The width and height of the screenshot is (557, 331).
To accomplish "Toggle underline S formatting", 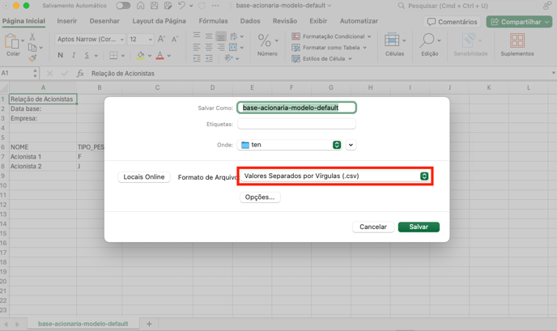I will coord(87,55).
